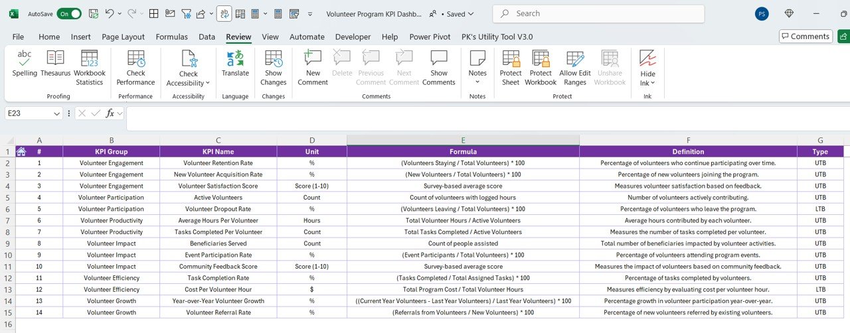Screen dimensions: 850x333
Task: Click Show Changes
Action: tap(274, 68)
